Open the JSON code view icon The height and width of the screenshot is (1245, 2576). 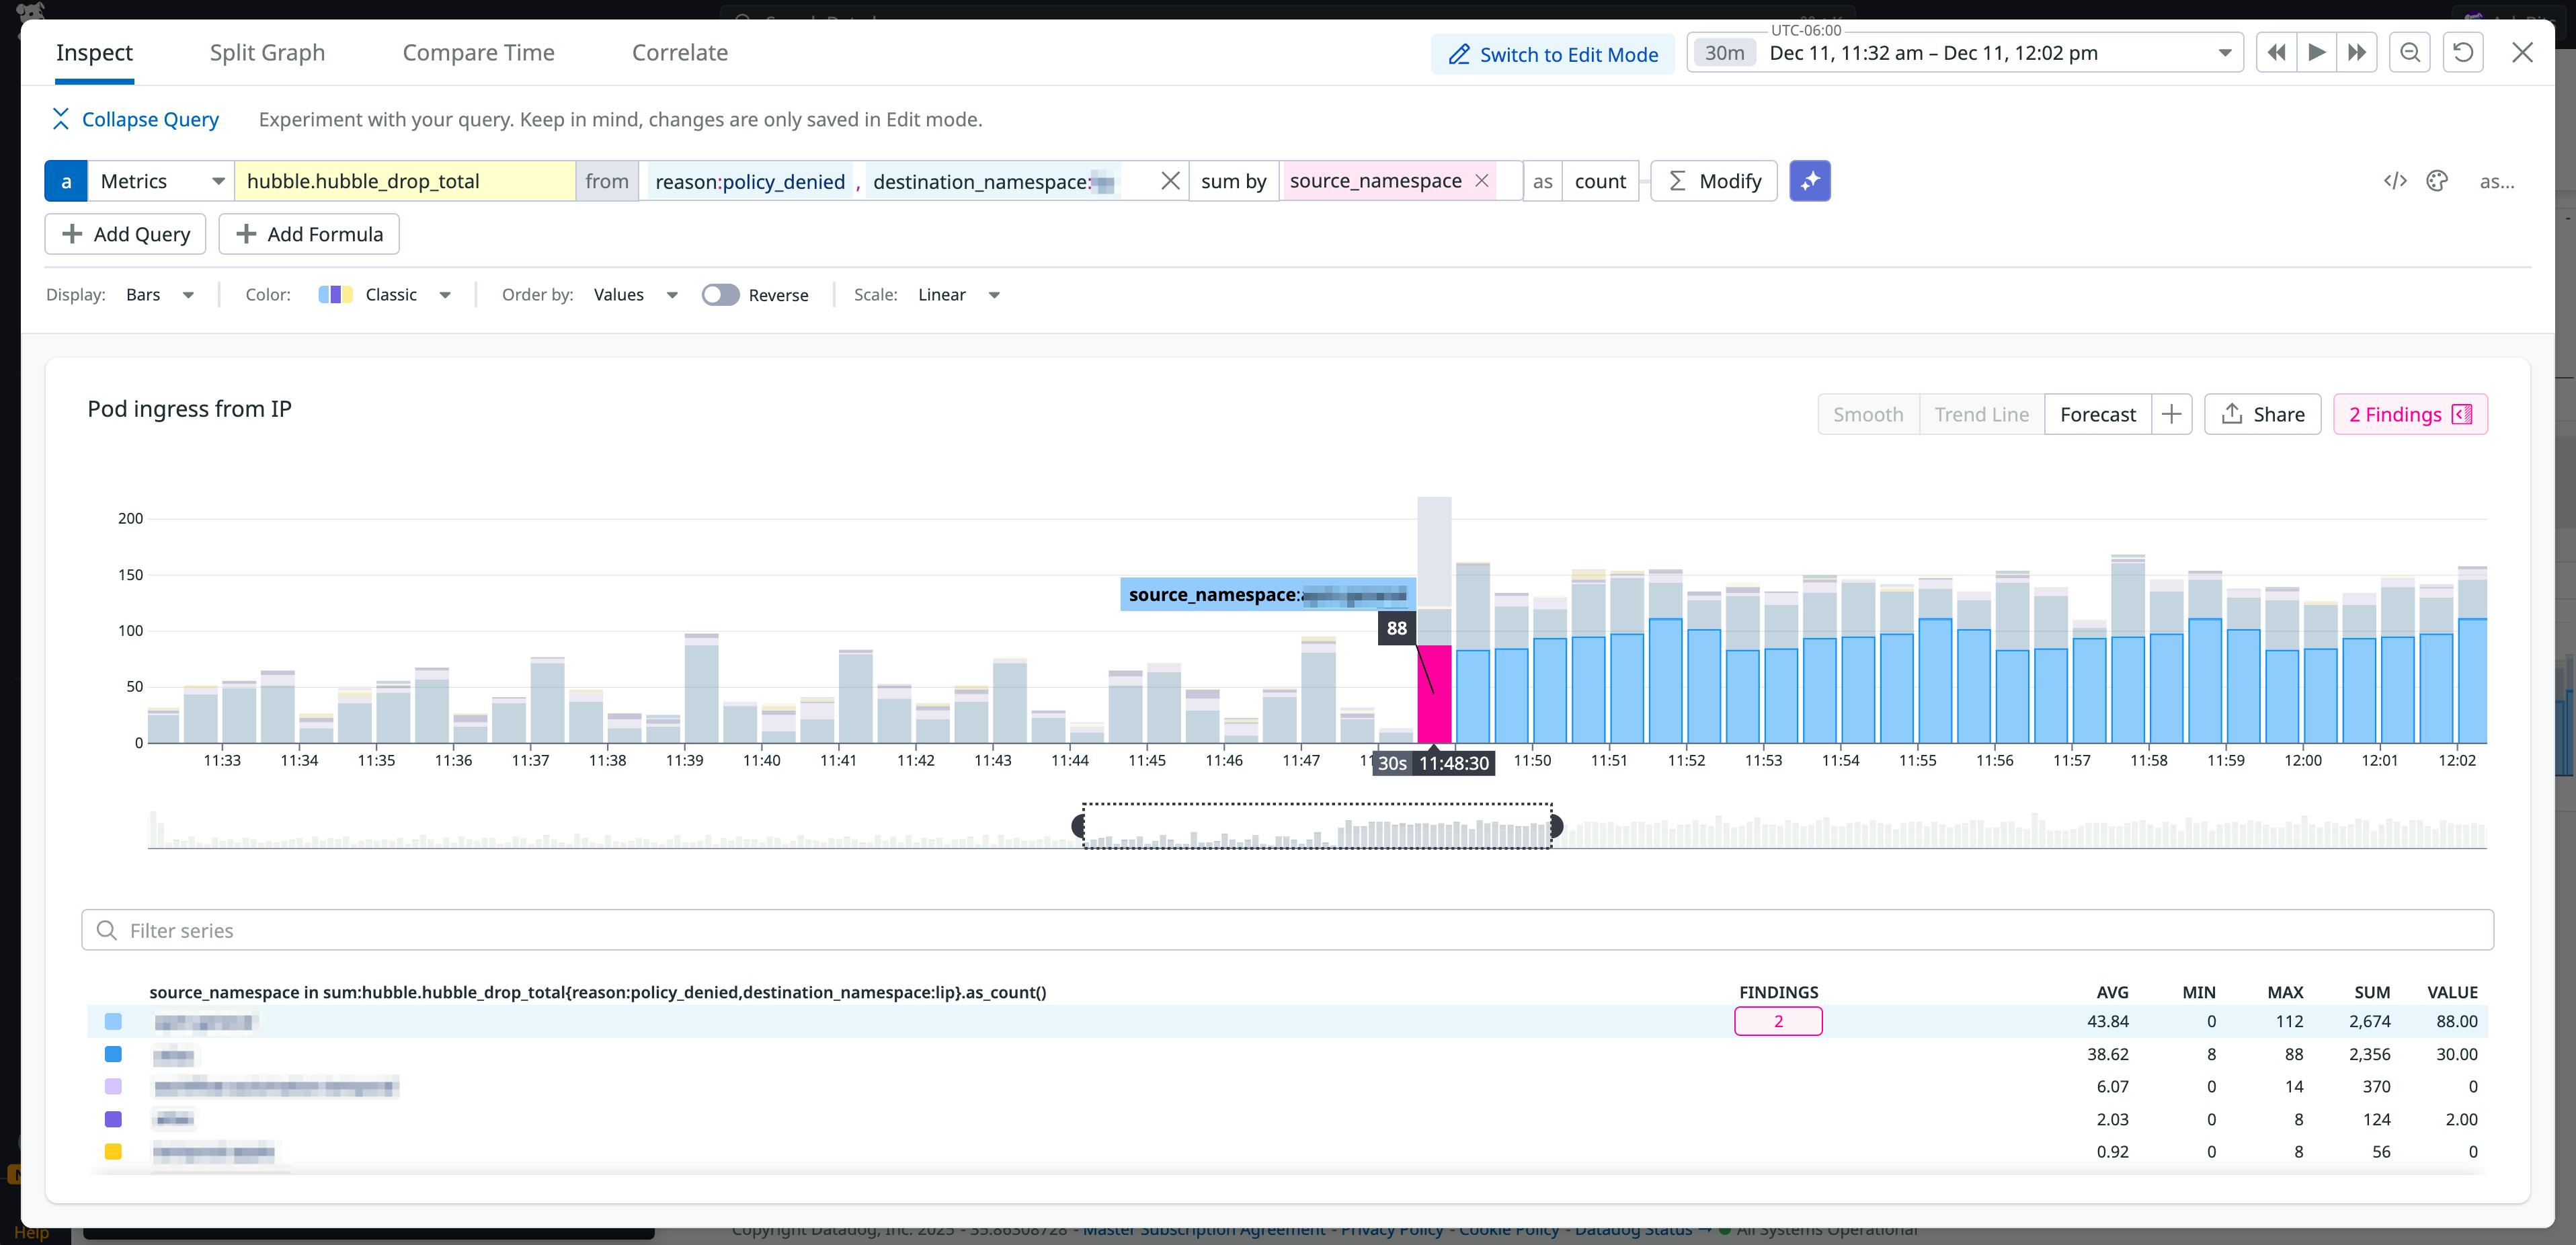[x=2395, y=181]
